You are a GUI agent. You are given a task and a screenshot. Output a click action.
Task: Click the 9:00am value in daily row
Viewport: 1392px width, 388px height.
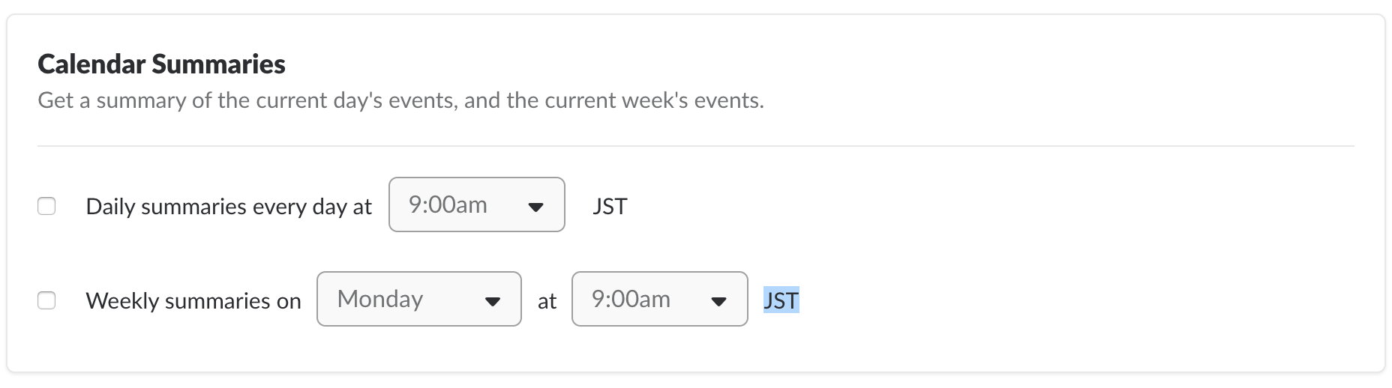pyautogui.click(x=448, y=204)
